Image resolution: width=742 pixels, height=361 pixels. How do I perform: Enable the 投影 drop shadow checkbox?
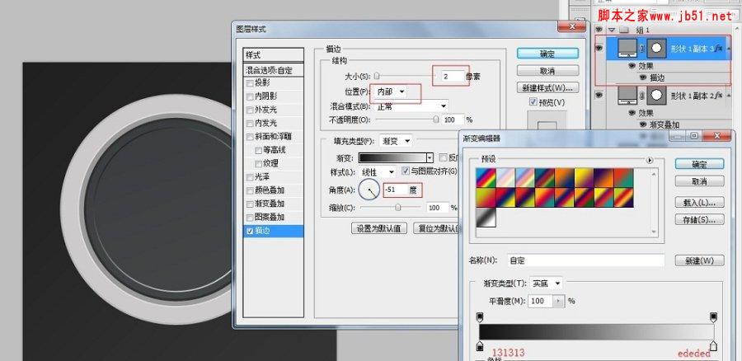pos(249,82)
